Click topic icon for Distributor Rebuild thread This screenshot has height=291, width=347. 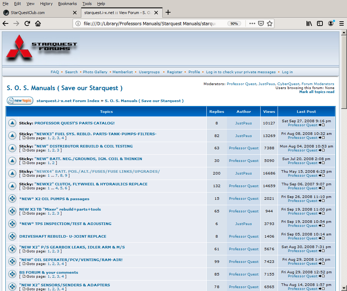12,148
